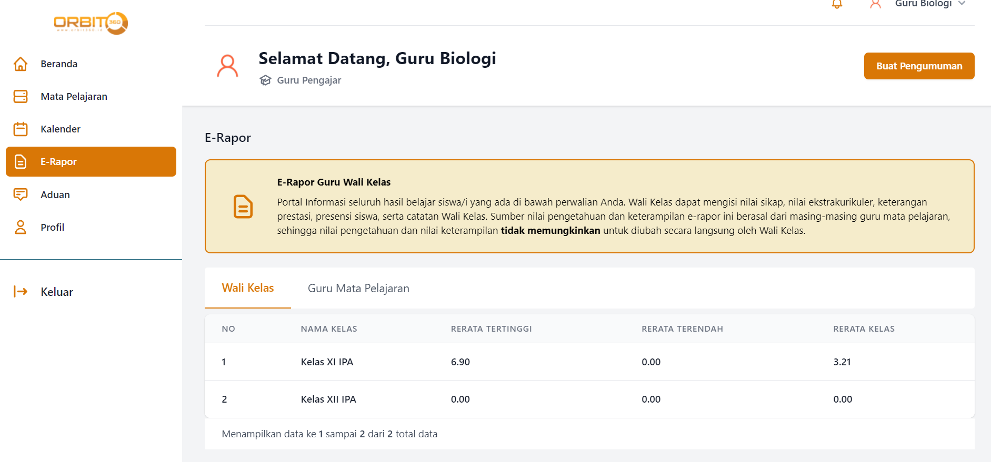Click the NAMA KELAS column header
The height and width of the screenshot is (462, 991).
click(x=329, y=329)
